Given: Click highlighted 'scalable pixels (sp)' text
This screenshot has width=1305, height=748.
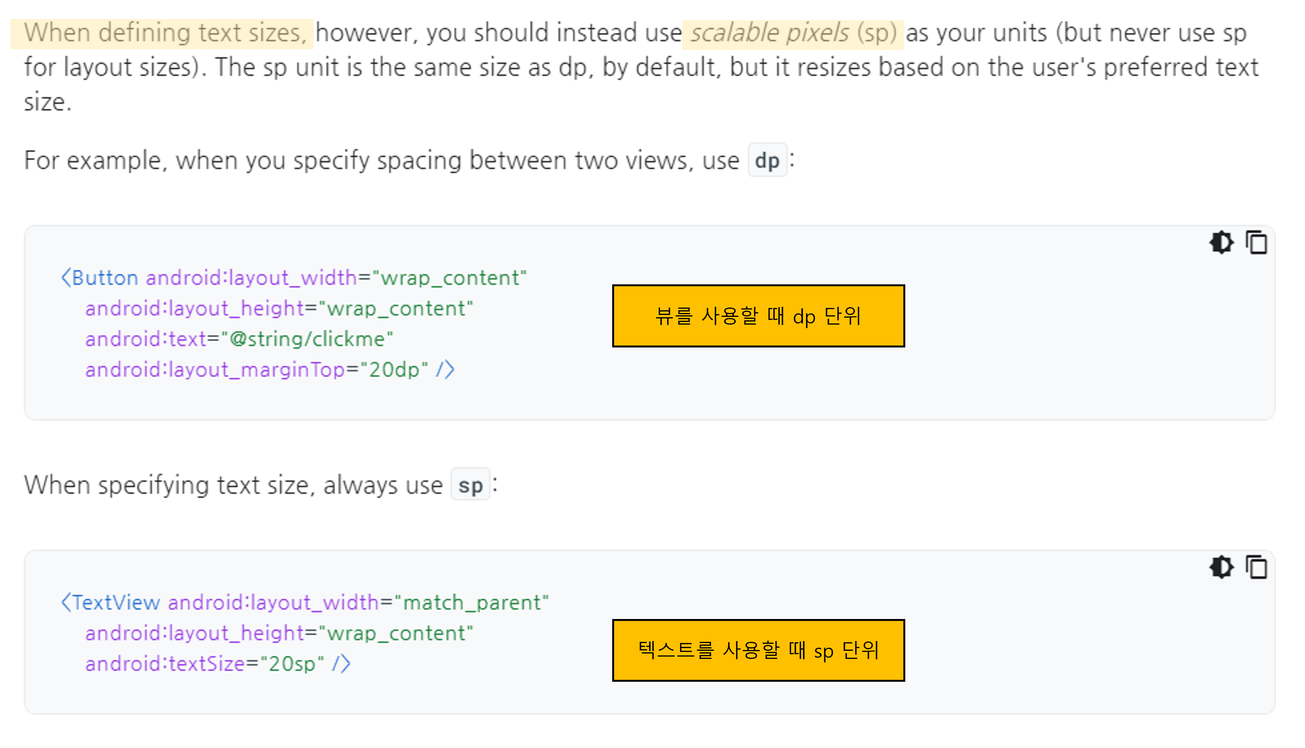Looking at the screenshot, I should 792,33.
